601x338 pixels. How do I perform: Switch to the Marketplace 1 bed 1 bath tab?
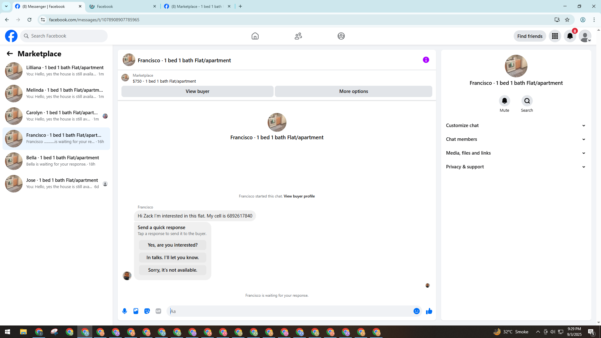pyautogui.click(x=197, y=6)
